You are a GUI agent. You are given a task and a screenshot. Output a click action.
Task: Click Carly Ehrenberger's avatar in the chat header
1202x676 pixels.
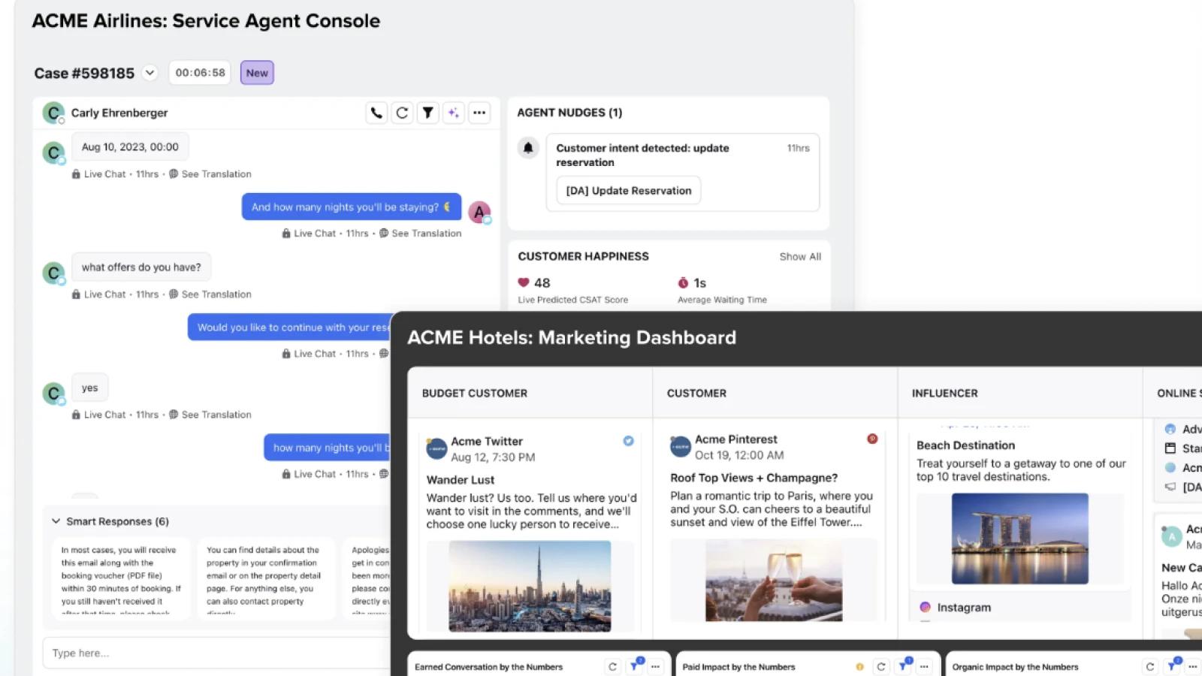(53, 113)
